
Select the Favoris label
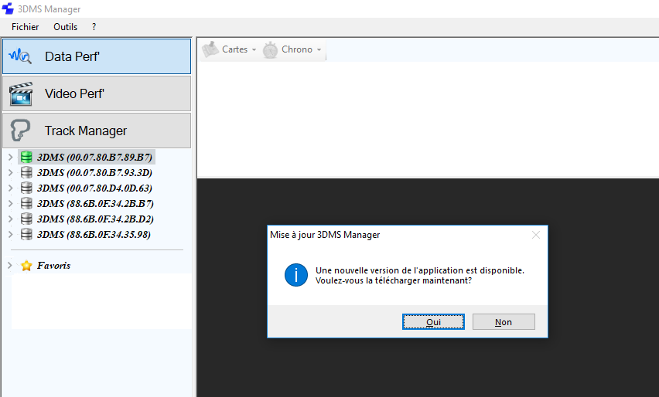54,265
